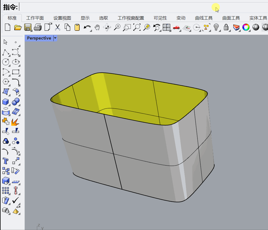
Task: Select the Text object tool
Action: pos(6,161)
